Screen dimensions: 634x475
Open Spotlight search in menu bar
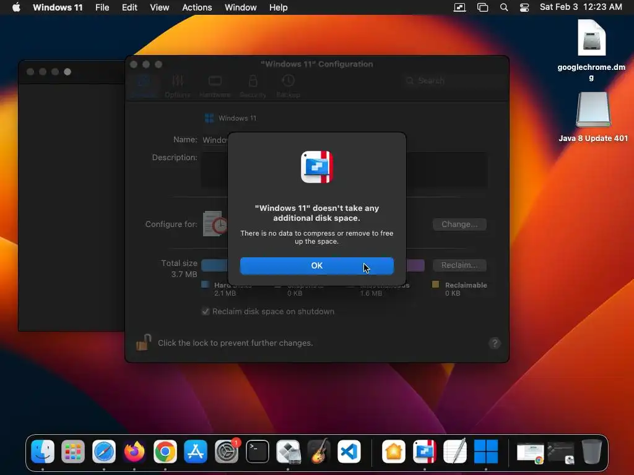(504, 7)
